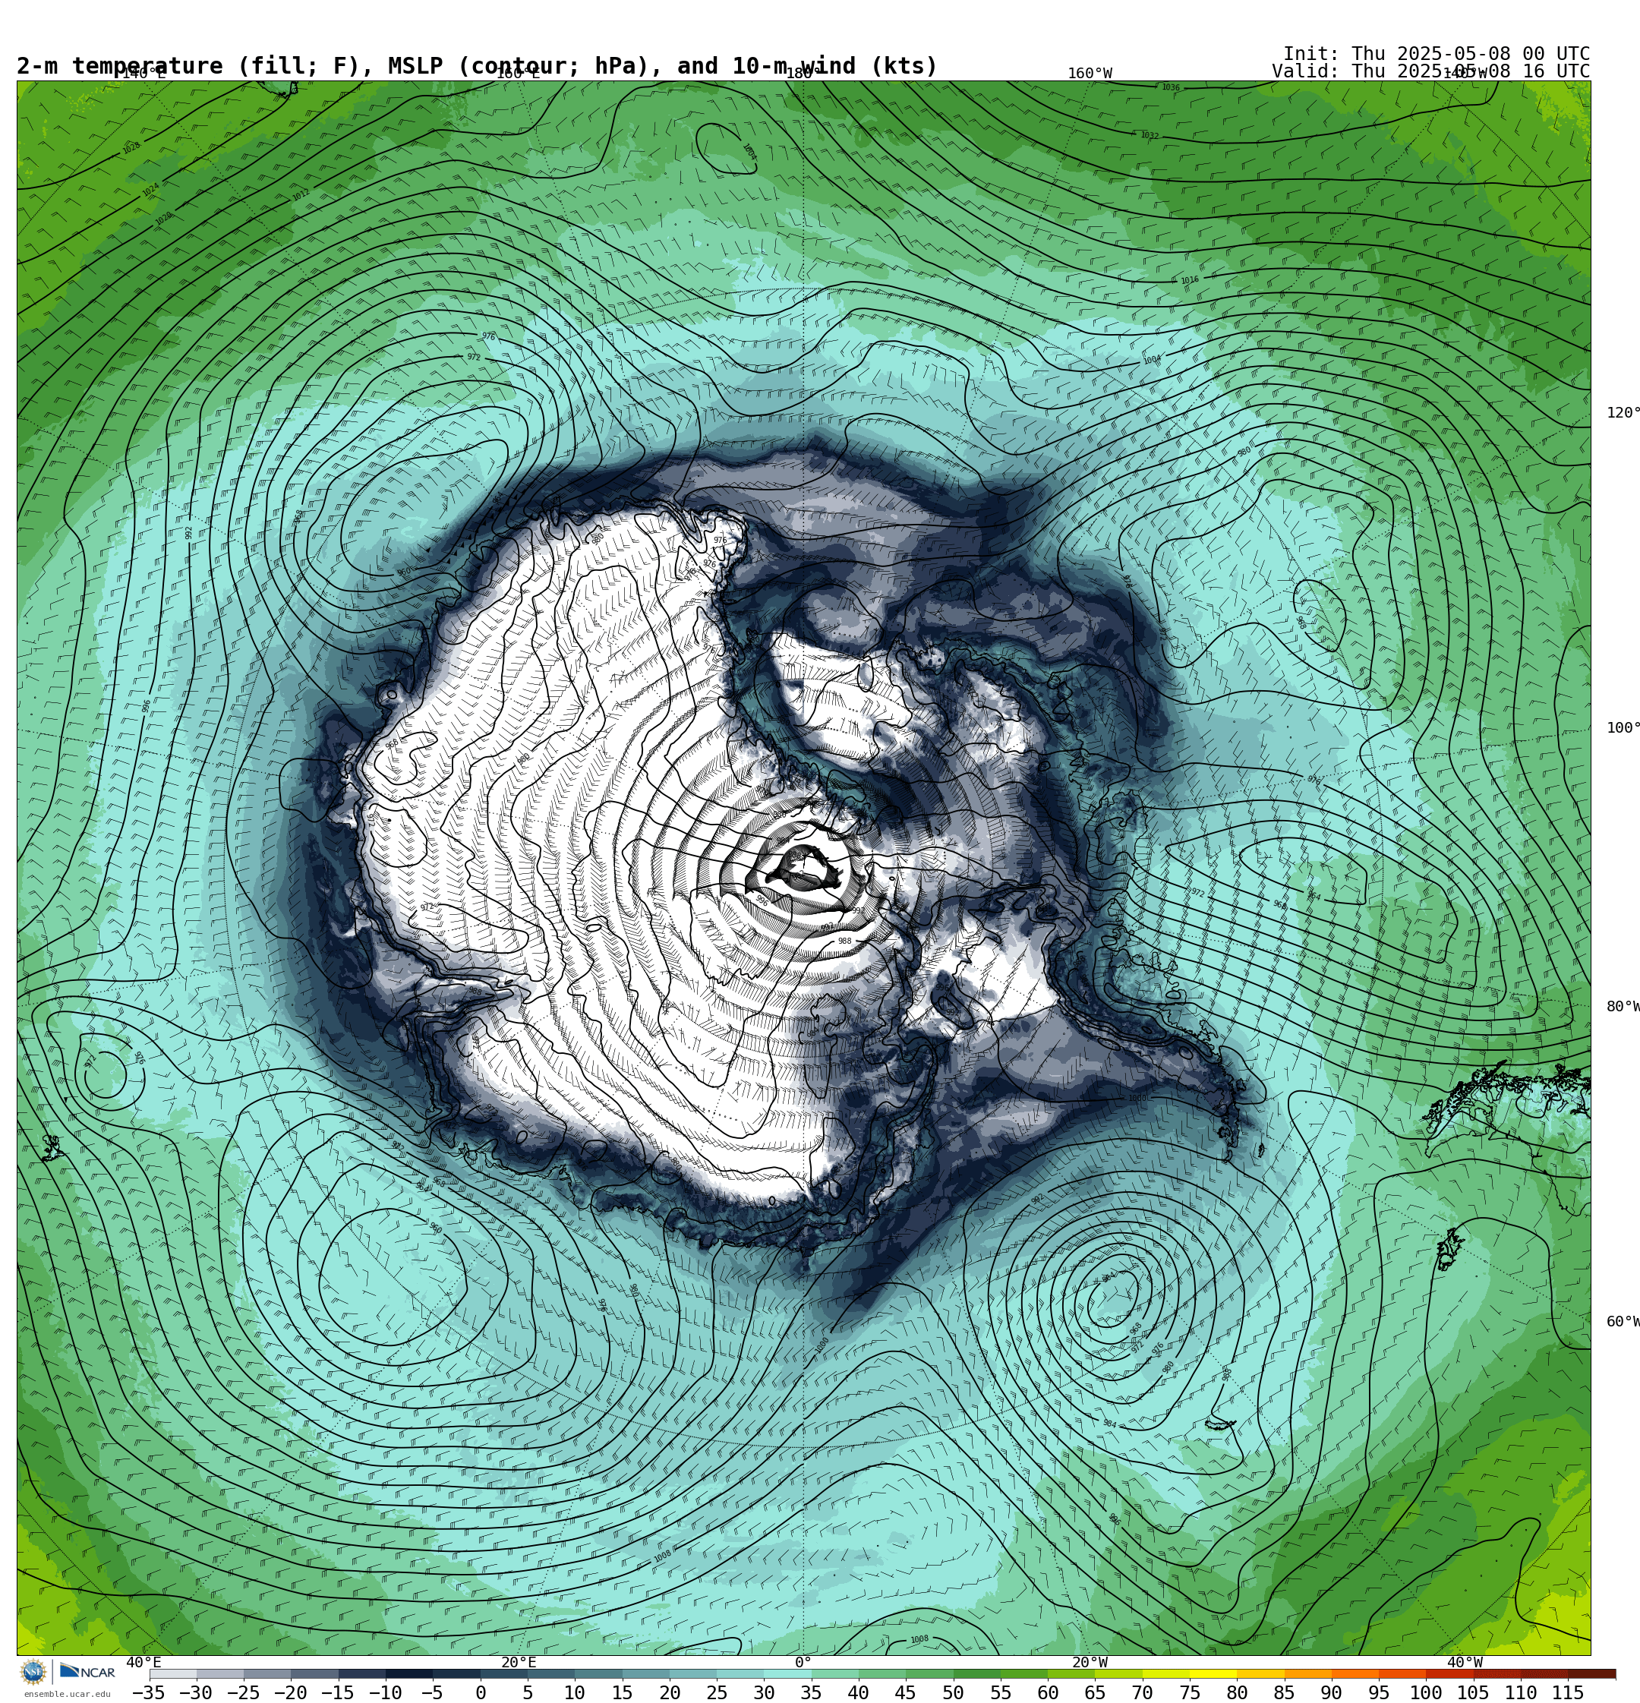Click the '988' isobar label near the pole
The image size is (1640, 1703).
tap(845, 941)
